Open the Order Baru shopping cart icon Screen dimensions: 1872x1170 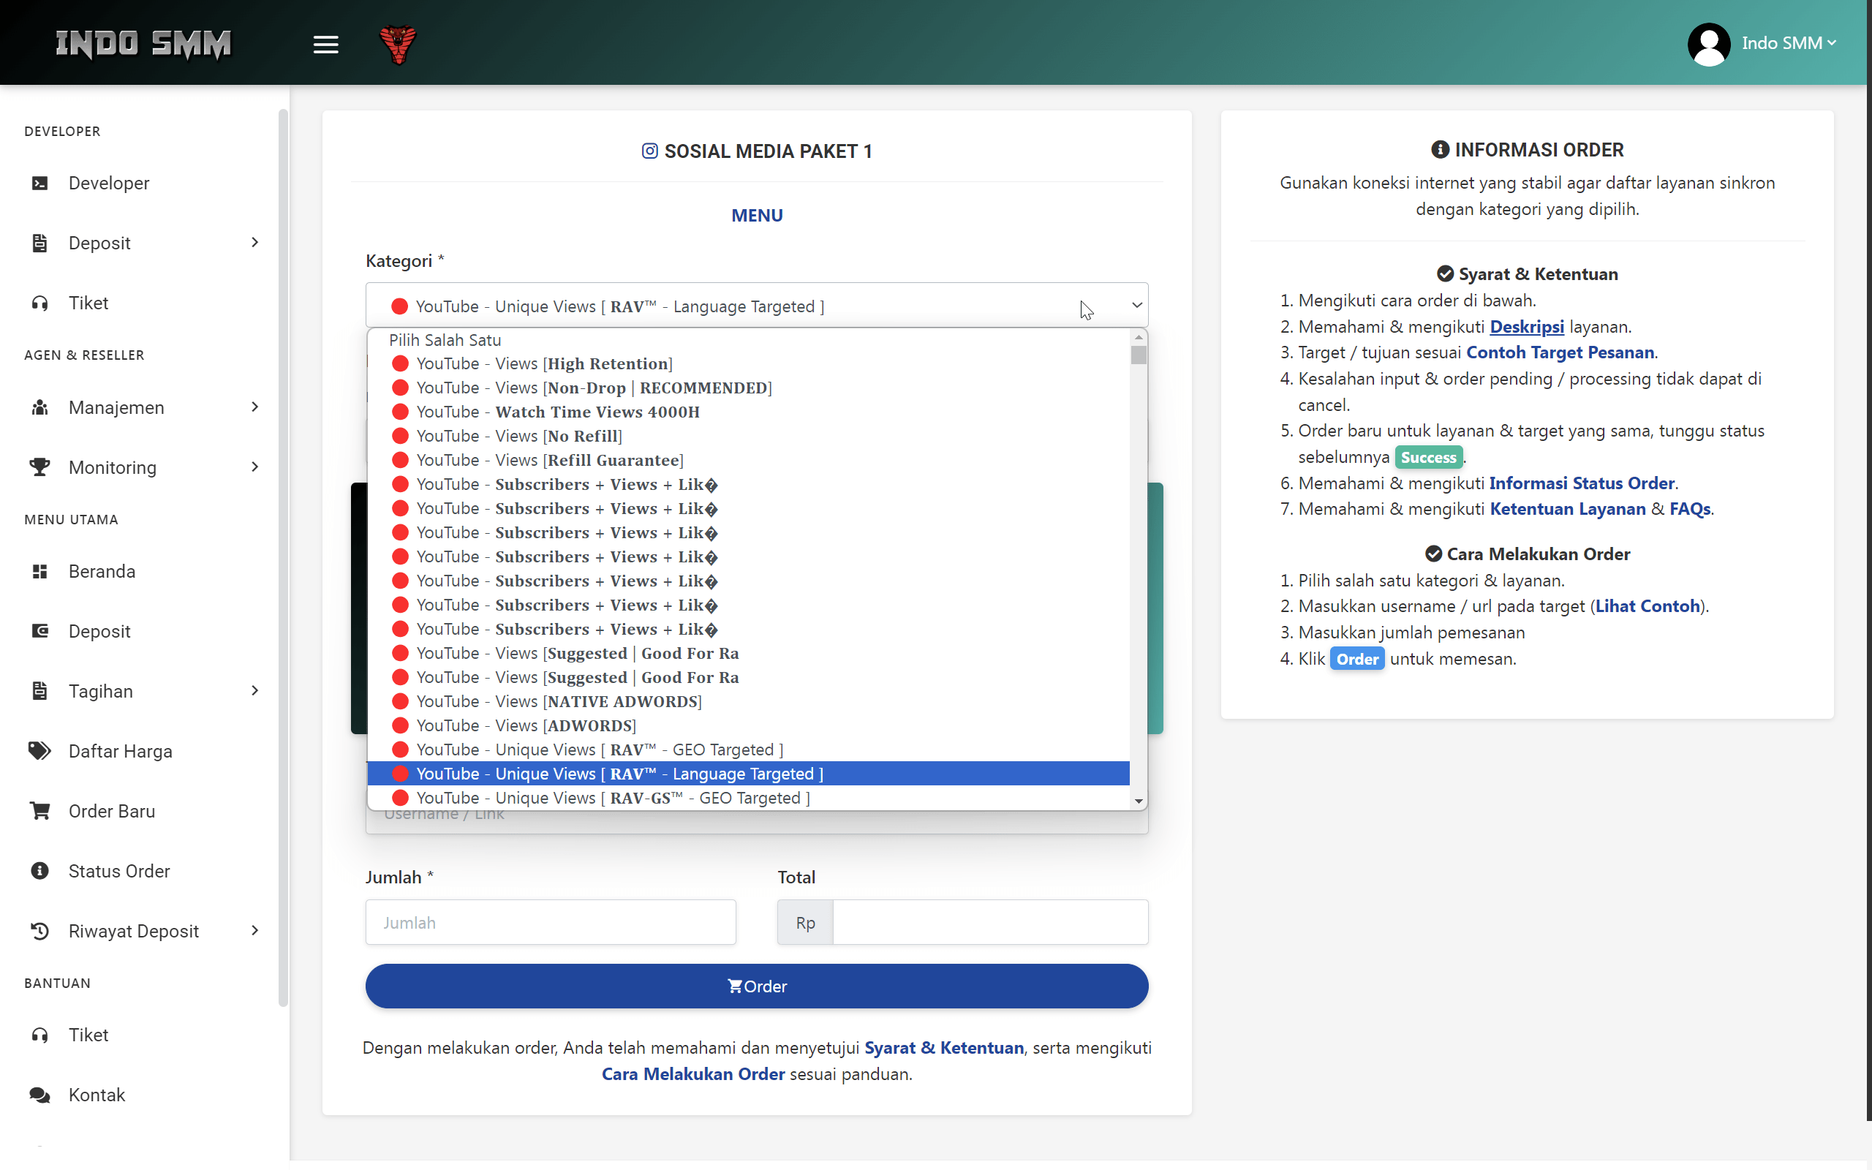point(39,811)
